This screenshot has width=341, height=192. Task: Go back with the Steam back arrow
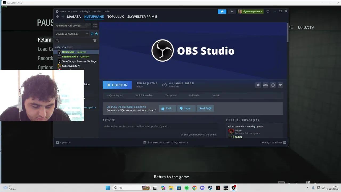[57, 17]
